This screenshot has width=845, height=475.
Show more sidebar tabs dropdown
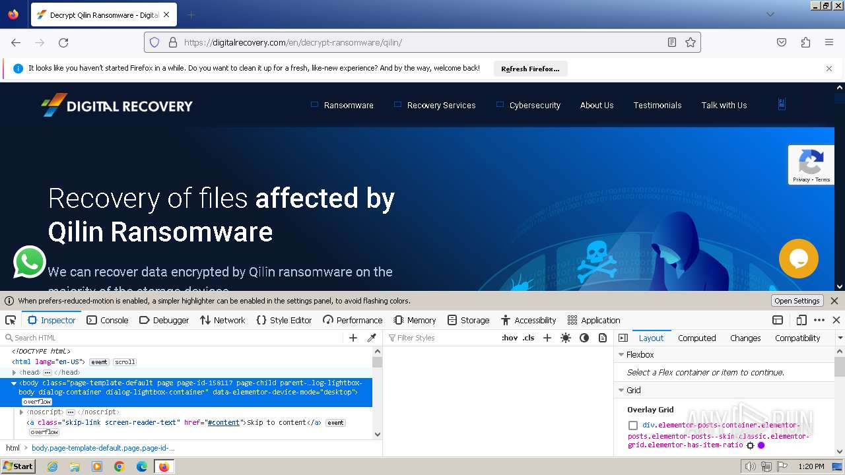click(840, 338)
